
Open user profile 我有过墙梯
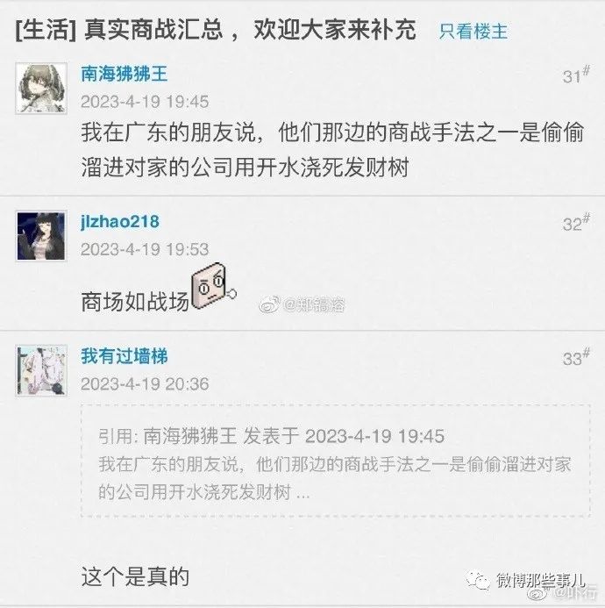124,356
